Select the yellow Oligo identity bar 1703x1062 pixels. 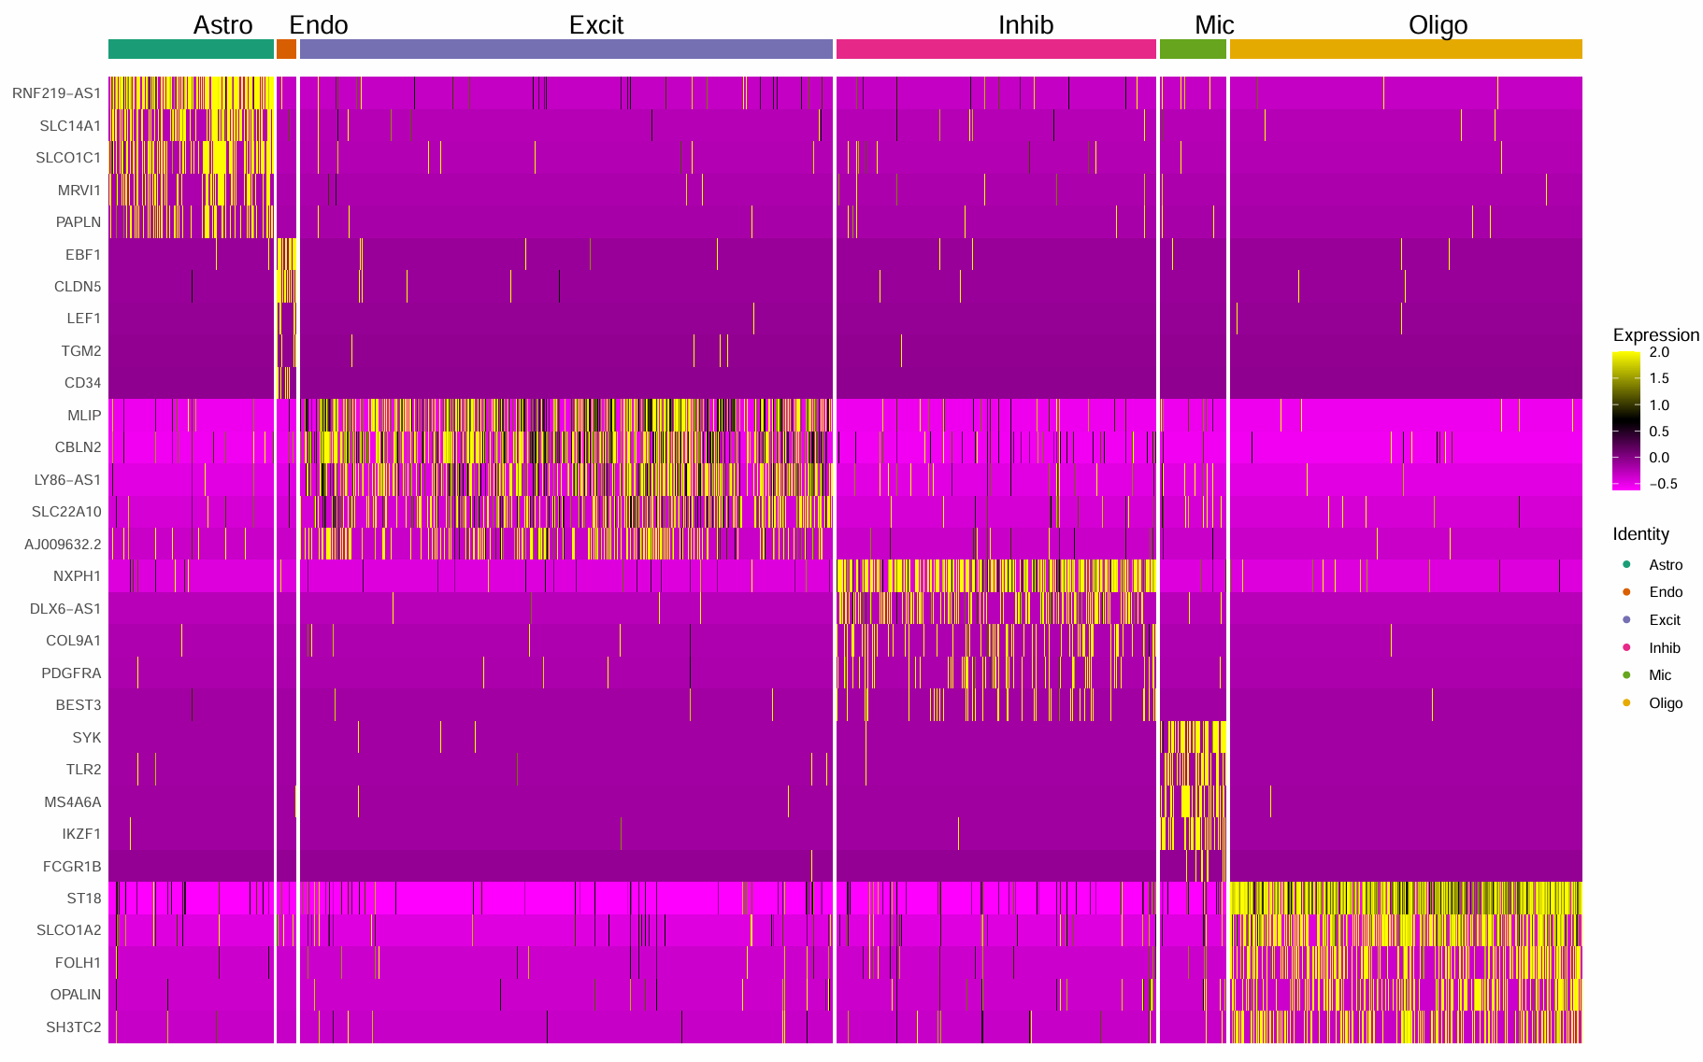[1405, 50]
